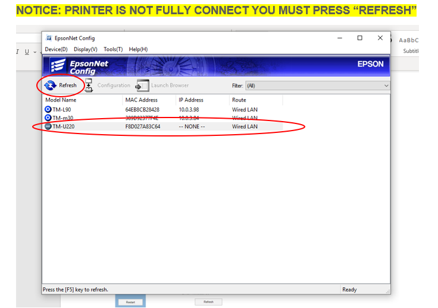Click MAC address 64EB8CB28428
This screenshot has height=308, width=438.
pos(142,110)
